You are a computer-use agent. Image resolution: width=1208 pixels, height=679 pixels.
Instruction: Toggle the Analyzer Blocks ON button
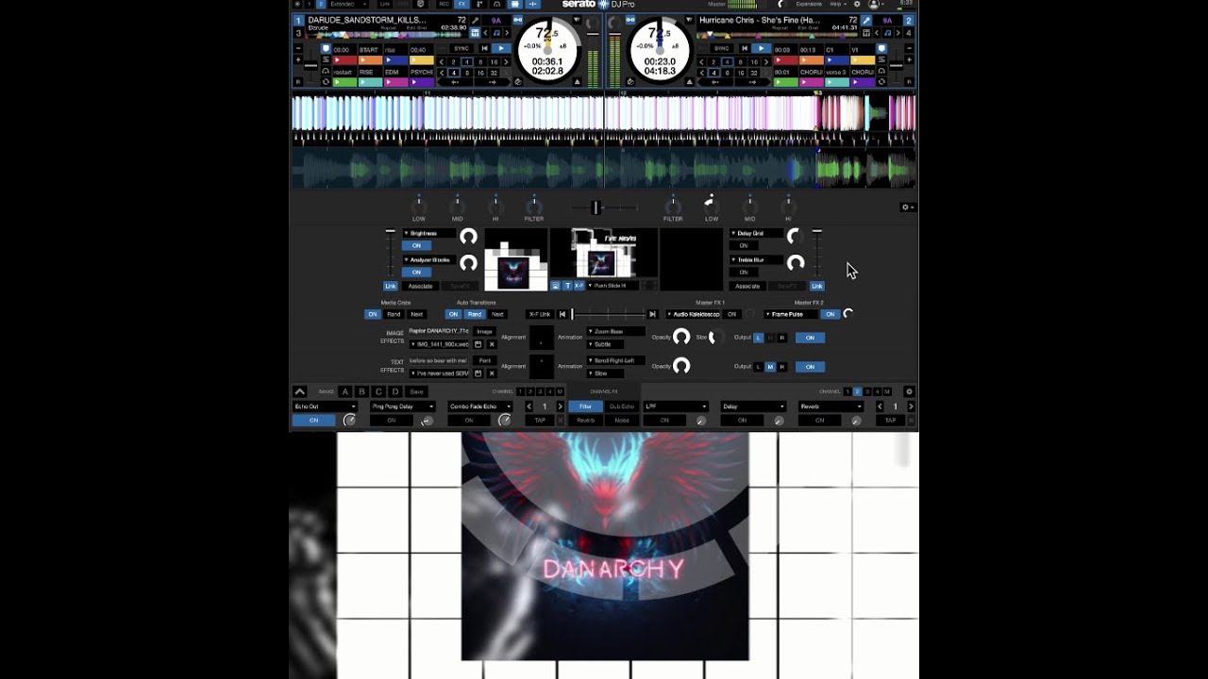(416, 272)
